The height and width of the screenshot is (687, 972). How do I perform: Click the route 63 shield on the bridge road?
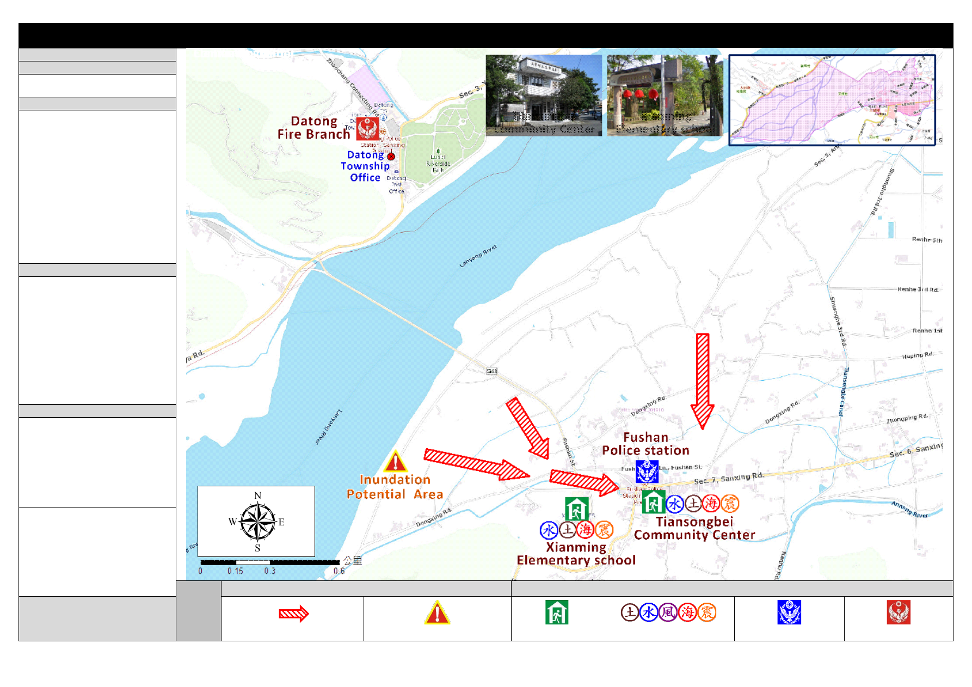coord(491,371)
